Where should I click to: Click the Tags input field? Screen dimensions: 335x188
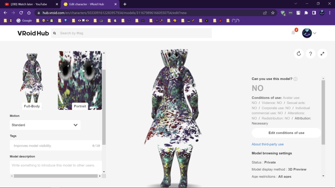56,146
